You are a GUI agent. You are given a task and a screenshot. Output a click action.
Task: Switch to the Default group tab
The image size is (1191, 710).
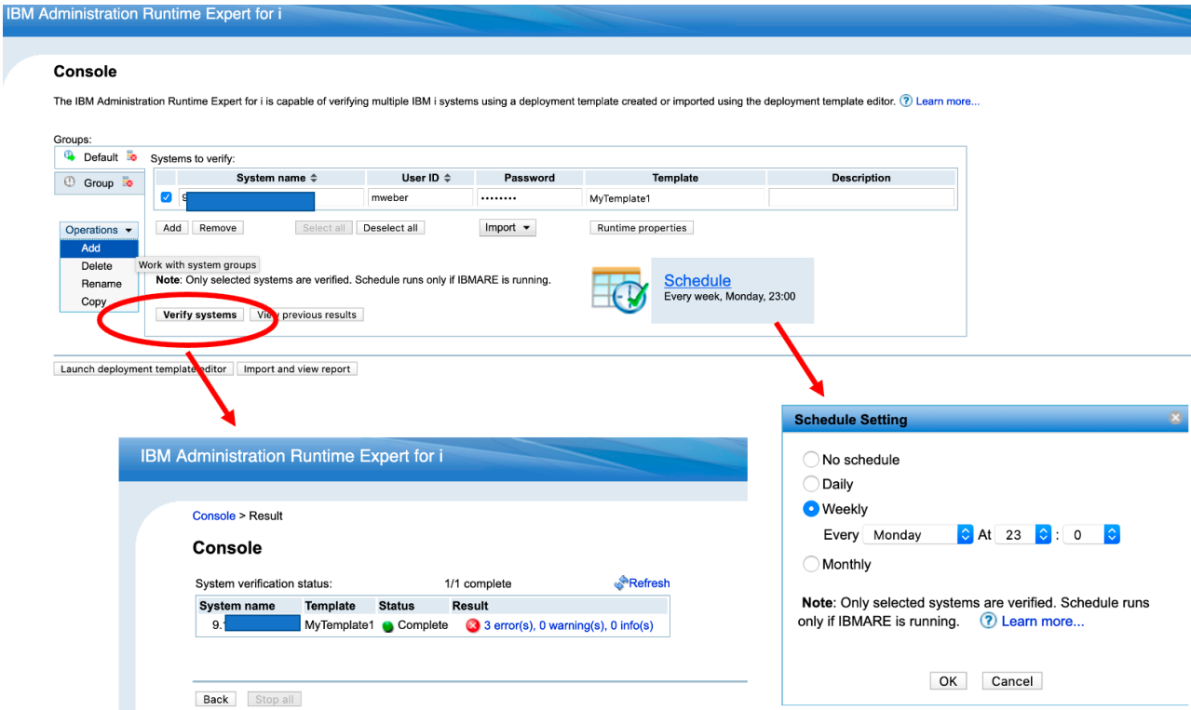[99, 157]
